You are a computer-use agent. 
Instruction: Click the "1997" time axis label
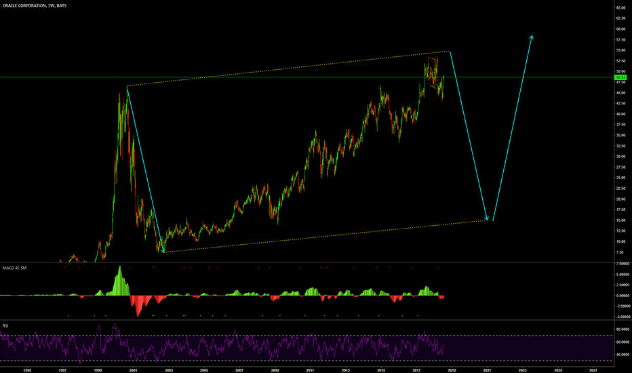point(62,370)
